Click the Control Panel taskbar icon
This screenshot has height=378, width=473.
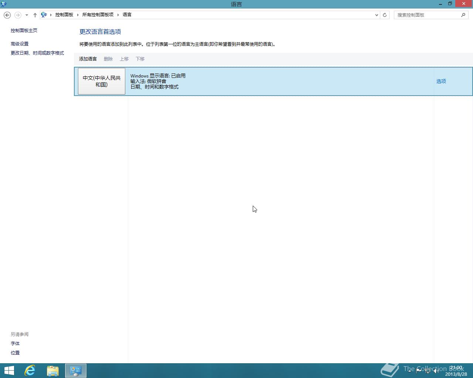[x=76, y=371]
